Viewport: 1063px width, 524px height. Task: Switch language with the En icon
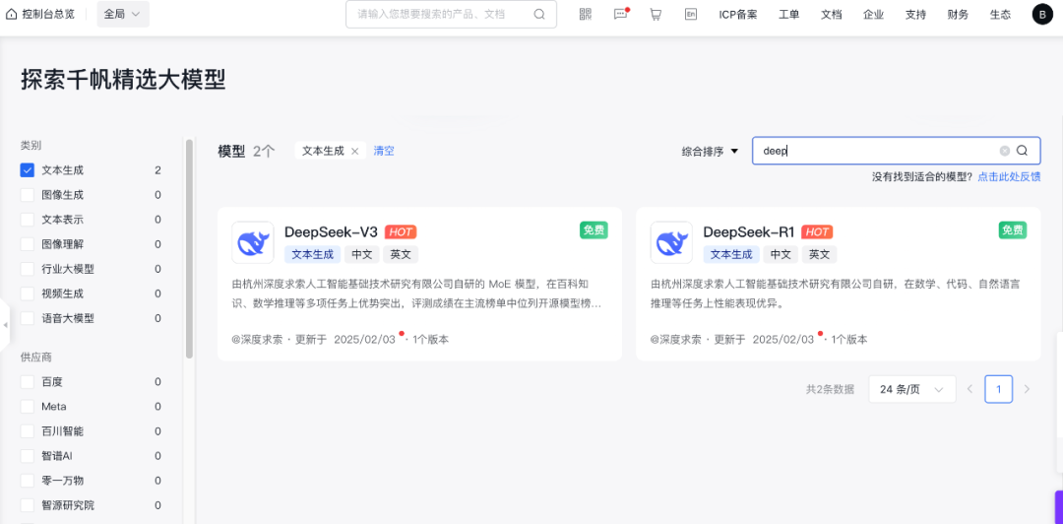point(691,14)
